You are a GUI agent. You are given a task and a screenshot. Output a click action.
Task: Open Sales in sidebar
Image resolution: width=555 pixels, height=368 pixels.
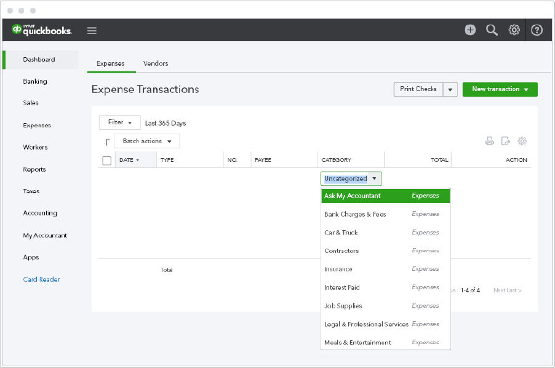pos(31,103)
